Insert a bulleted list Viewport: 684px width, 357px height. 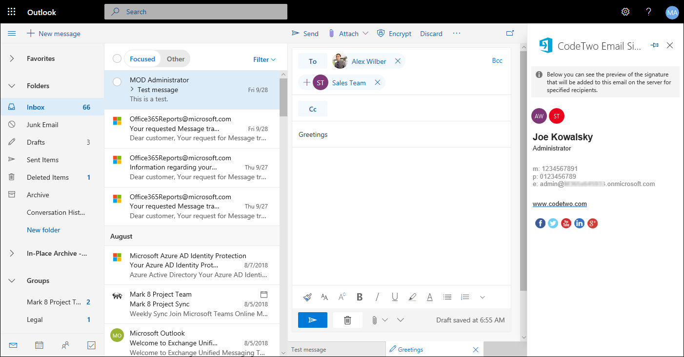click(447, 297)
